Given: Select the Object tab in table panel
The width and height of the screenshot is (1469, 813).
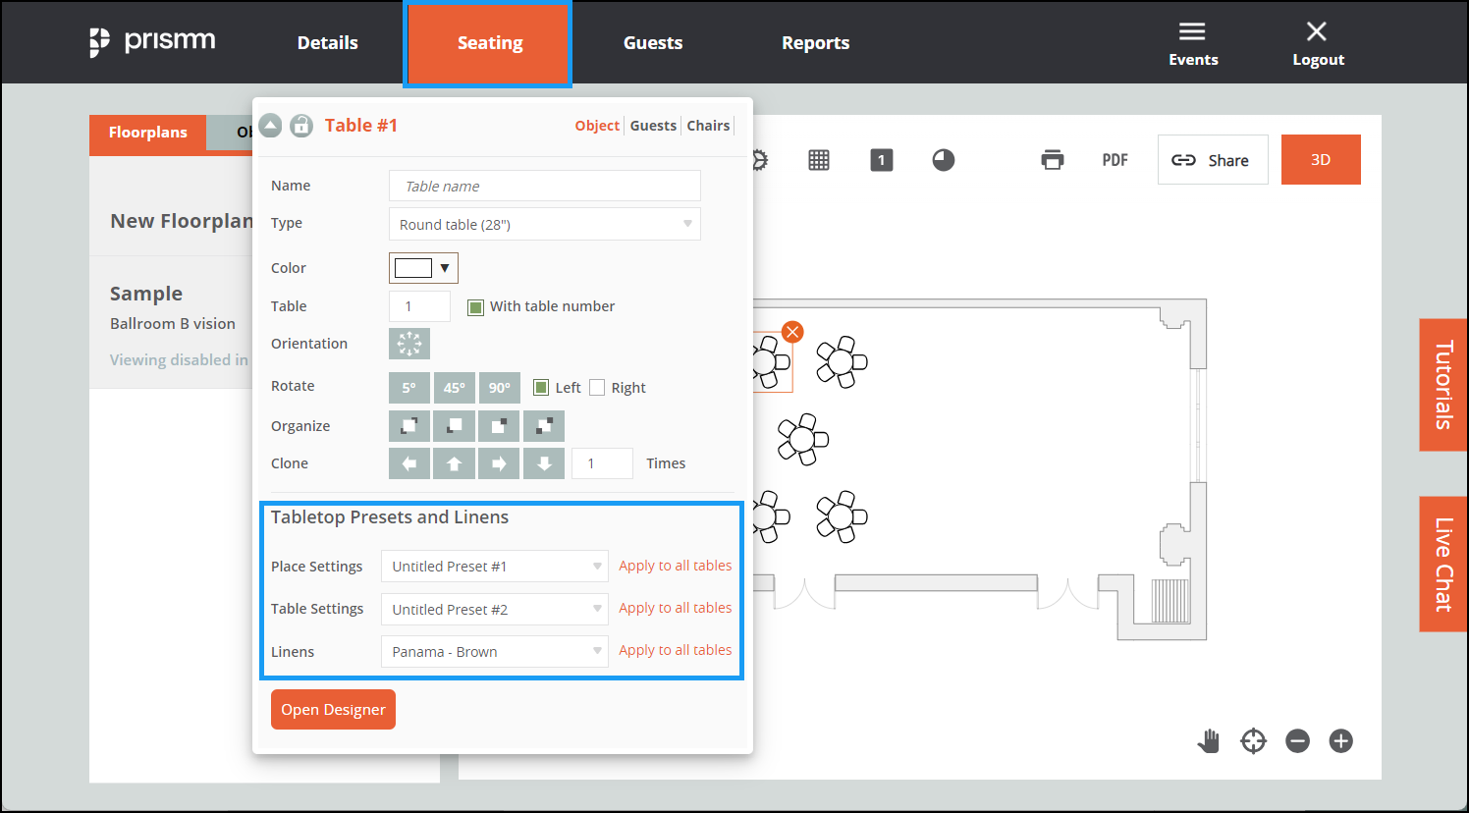Looking at the screenshot, I should click(597, 126).
